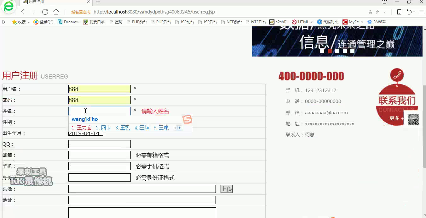Expand the 收藏 dropdown arrow

(29, 22)
